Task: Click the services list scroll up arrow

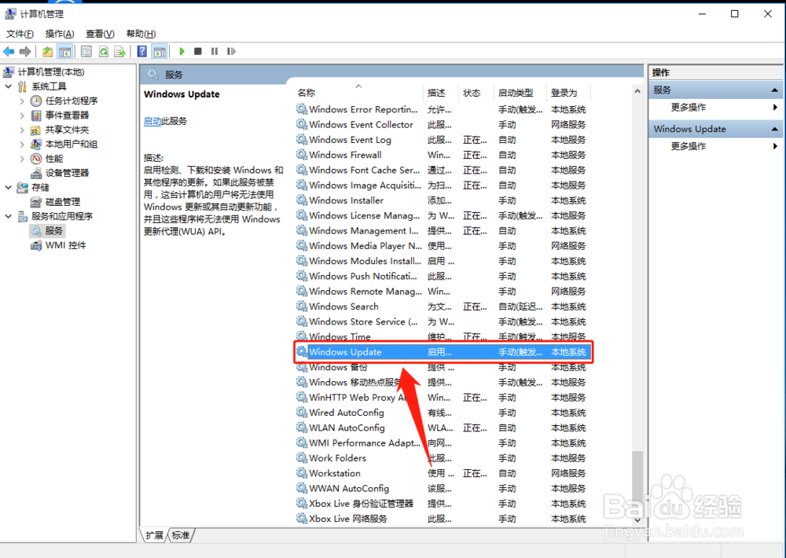Action: click(x=637, y=91)
